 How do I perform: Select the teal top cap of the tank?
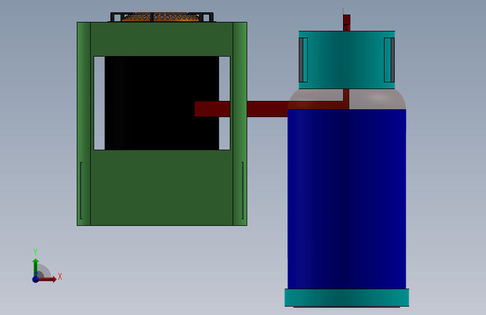pos(346,60)
